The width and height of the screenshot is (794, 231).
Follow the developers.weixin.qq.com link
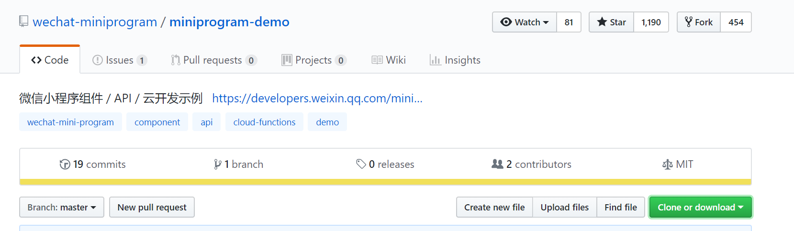317,98
